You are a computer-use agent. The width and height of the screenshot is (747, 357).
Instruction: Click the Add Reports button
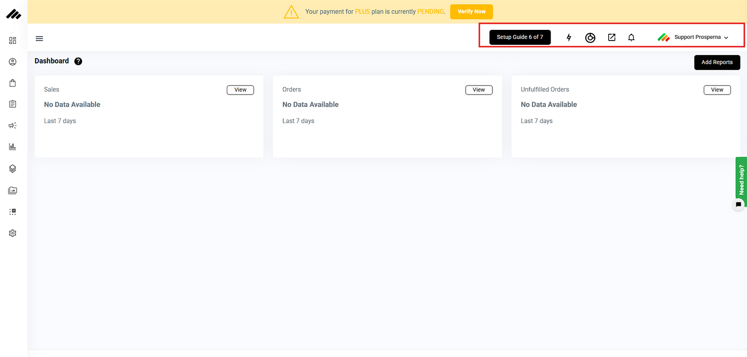717,62
